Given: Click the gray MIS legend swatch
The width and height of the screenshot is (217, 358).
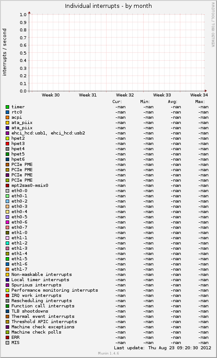Looking at the screenshot, I should (7, 343).
